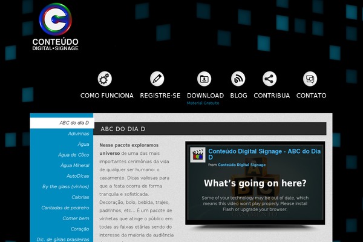Open the BLOG menu item

point(239,96)
